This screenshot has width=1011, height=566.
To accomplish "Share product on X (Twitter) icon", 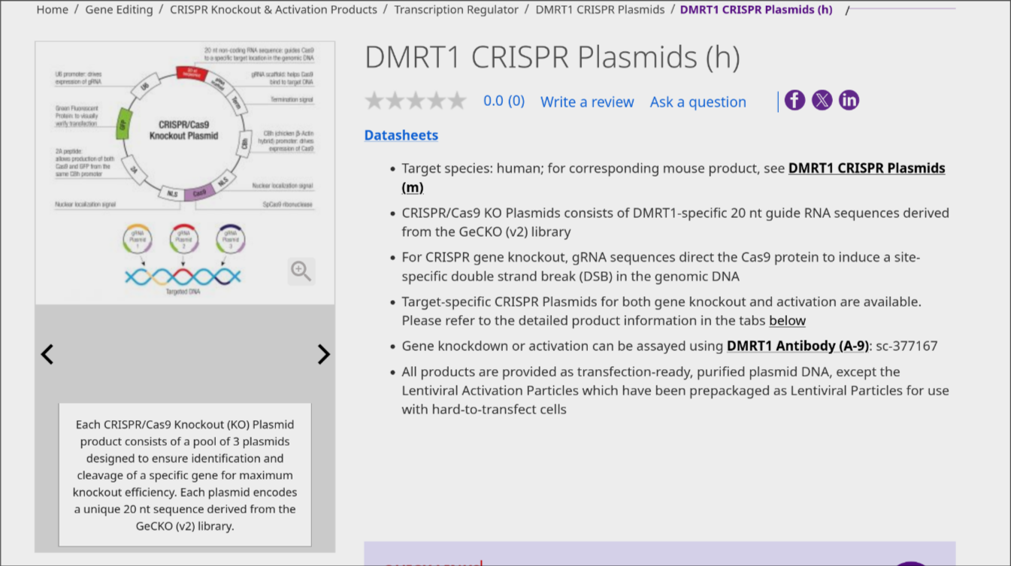I will (822, 100).
